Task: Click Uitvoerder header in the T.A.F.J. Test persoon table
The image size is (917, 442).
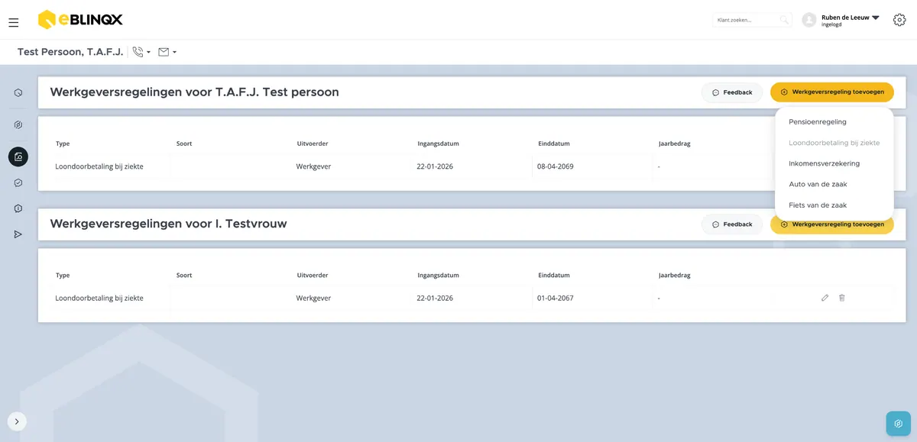Action: click(312, 144)
